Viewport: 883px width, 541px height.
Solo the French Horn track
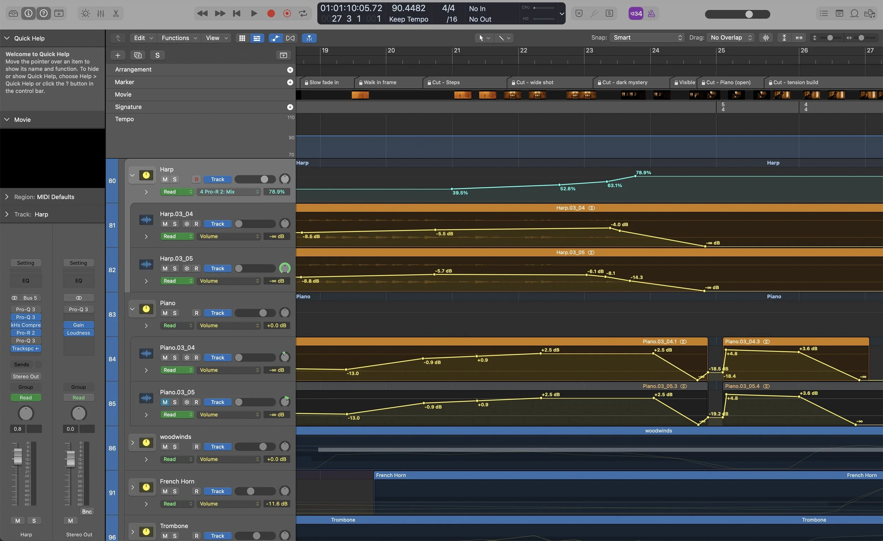click(174, 491)
